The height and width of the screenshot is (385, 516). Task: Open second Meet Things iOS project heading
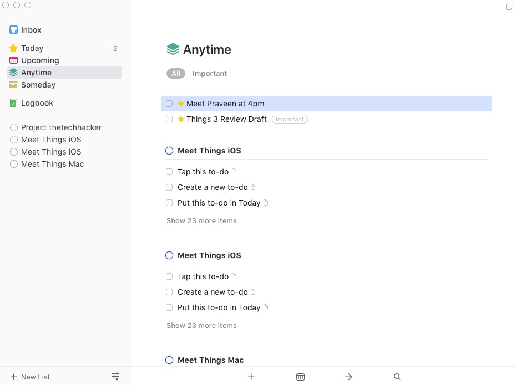209,255
